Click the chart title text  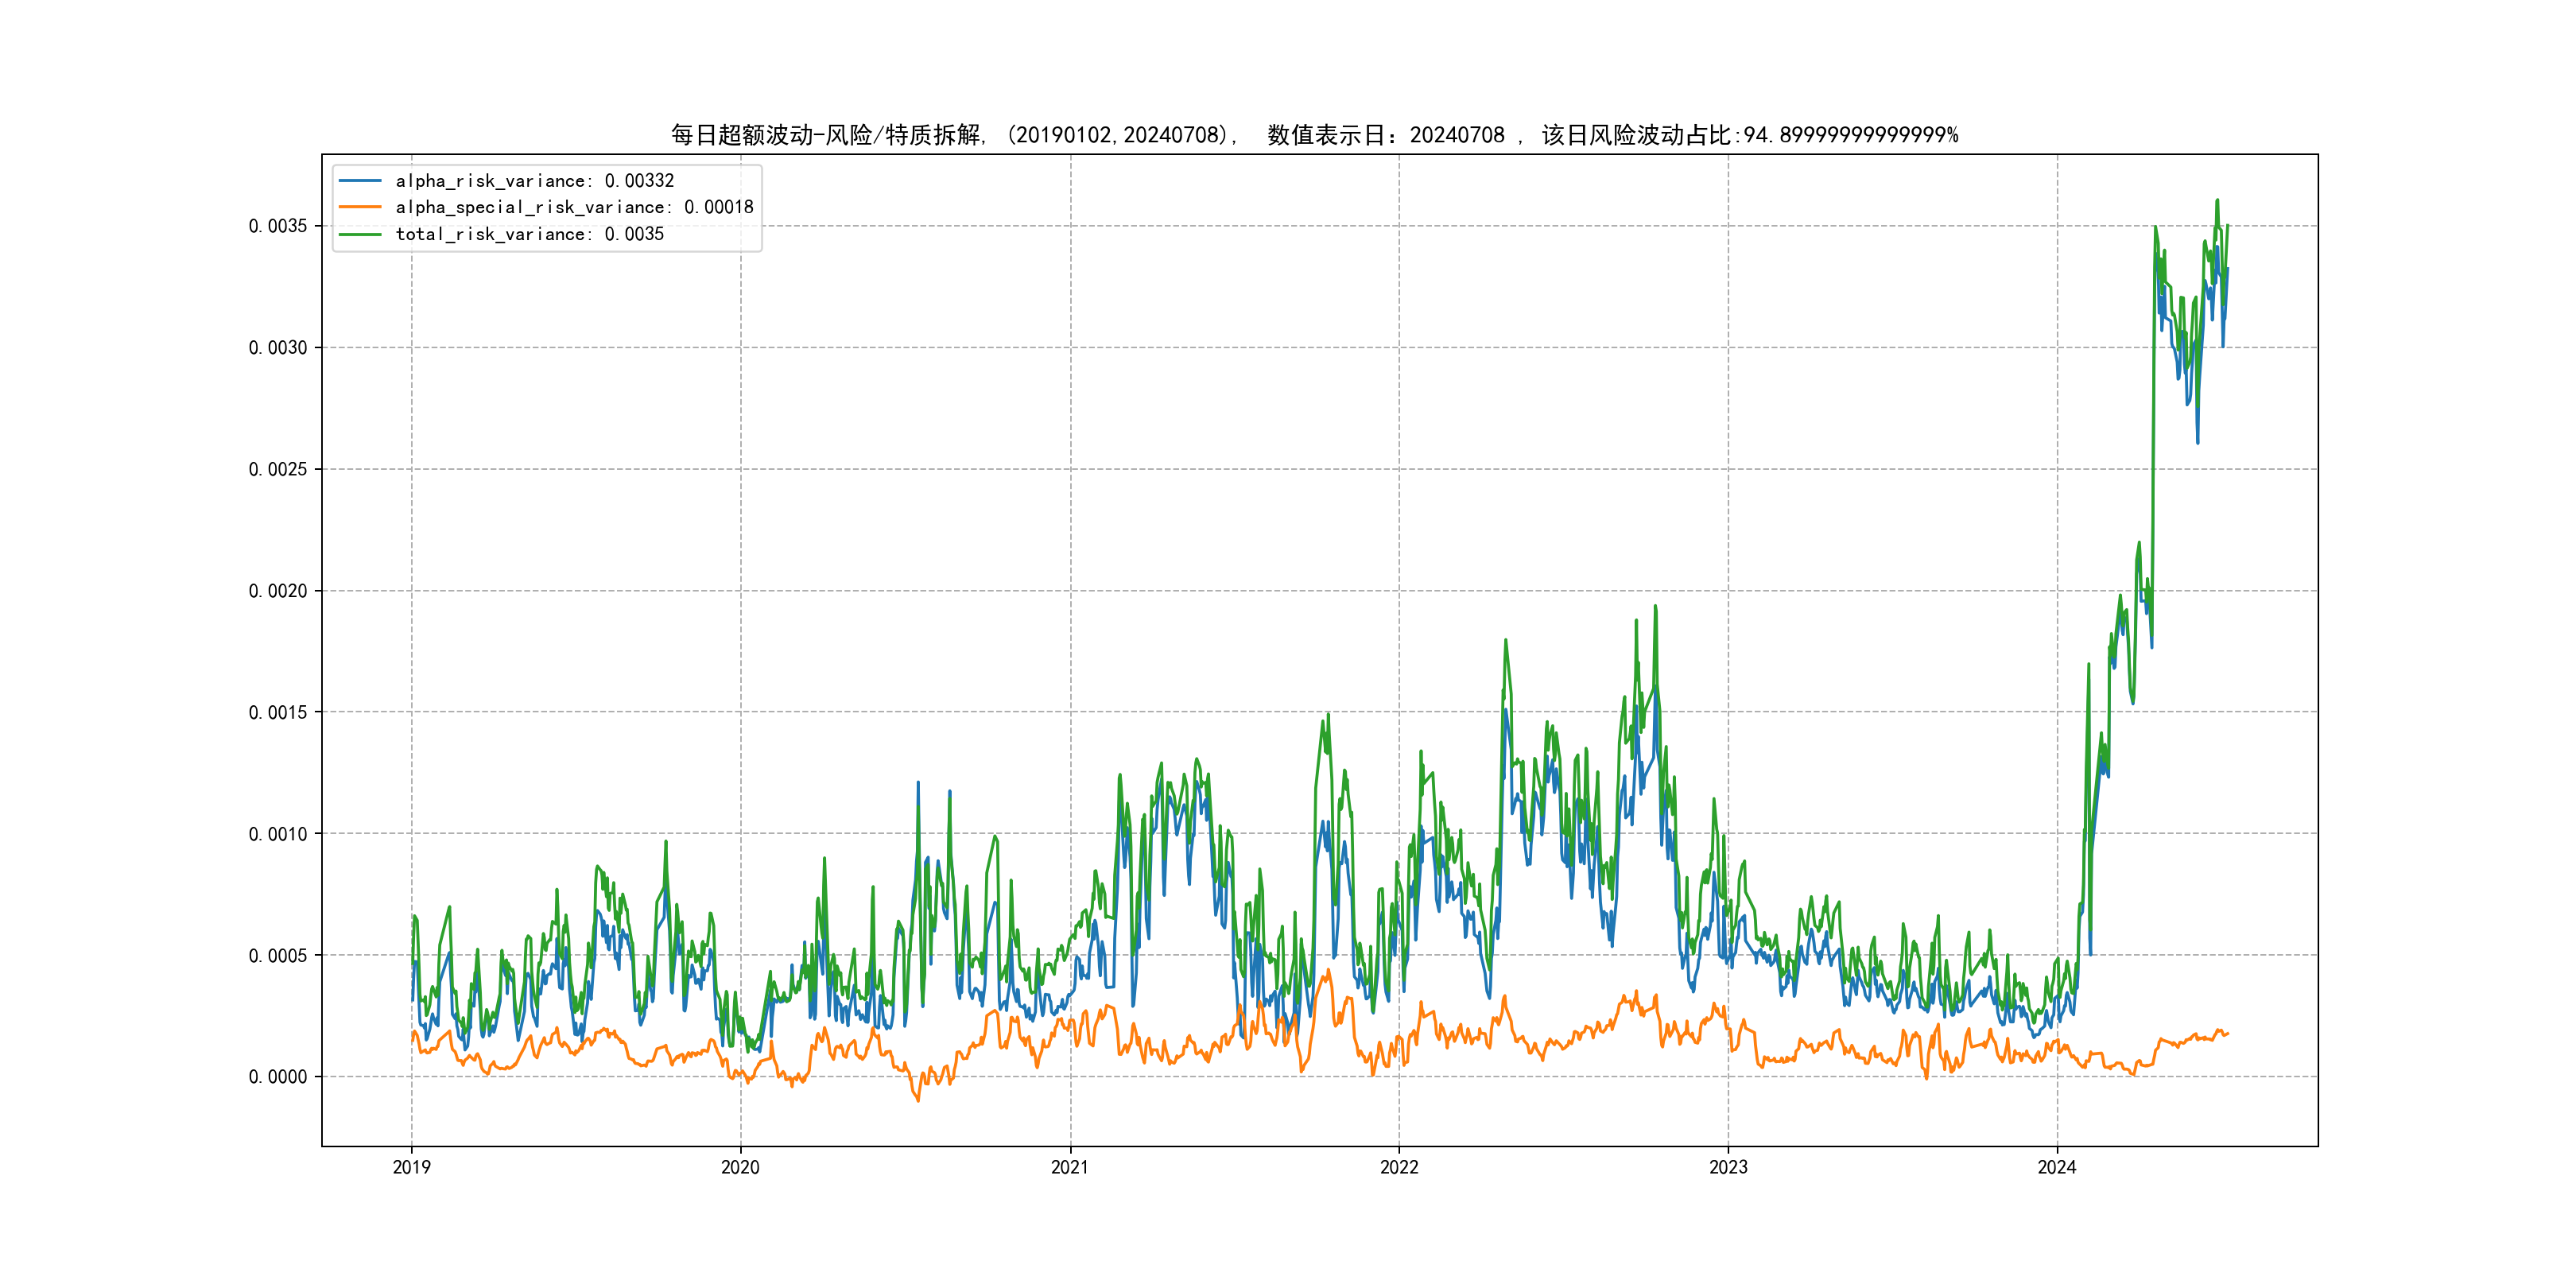pyautogui.click(x=1314, y=135)
